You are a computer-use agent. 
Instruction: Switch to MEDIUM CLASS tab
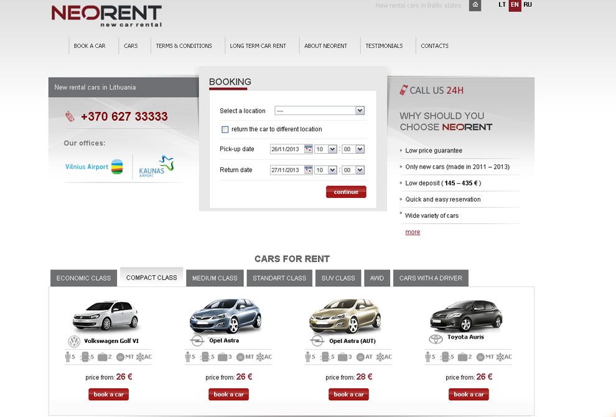pos(215,278)
